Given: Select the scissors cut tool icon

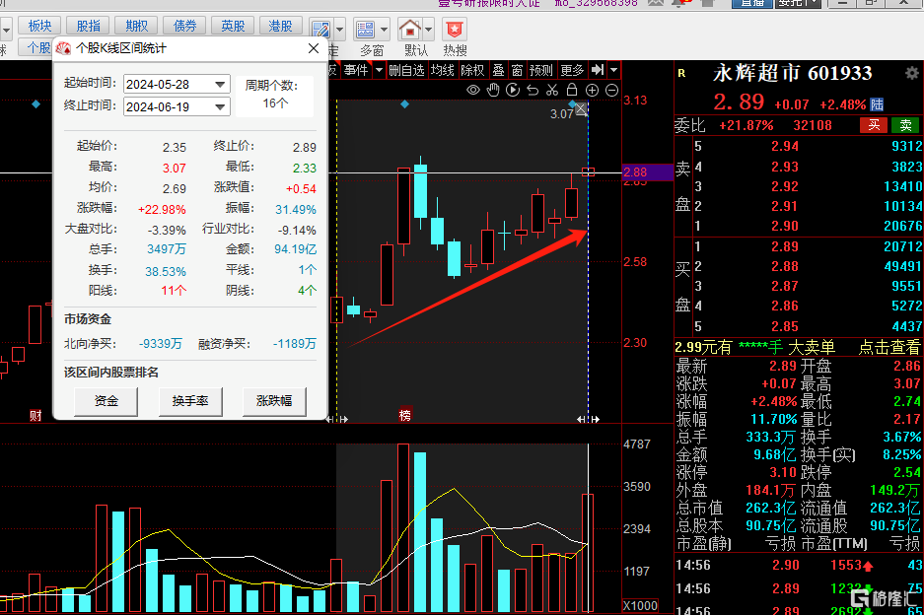Looking at the screenshot, I should click(552, 90).
